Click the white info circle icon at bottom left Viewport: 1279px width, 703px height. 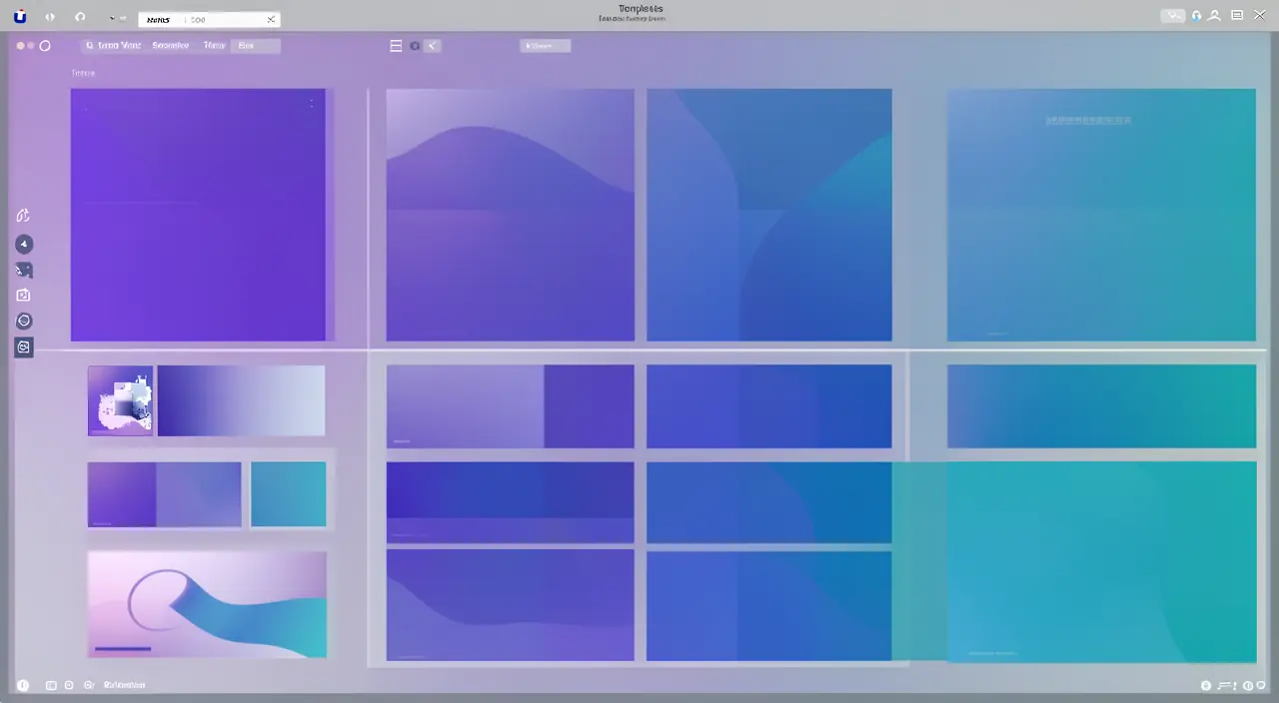point(23,685)
